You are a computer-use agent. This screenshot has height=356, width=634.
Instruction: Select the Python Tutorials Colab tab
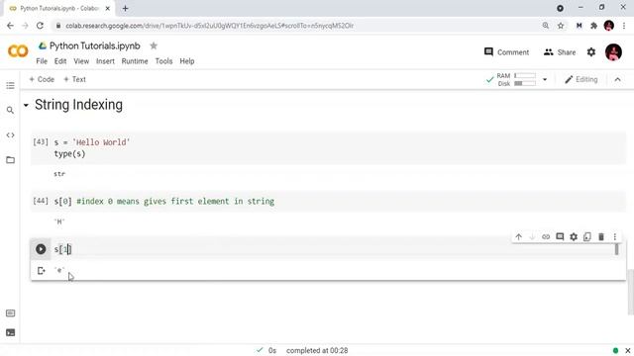click(59, 8)
